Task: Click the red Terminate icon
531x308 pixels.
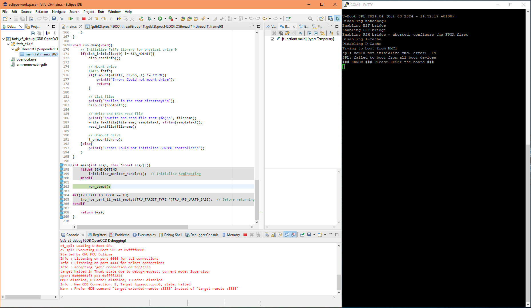Action: [84, 19]
